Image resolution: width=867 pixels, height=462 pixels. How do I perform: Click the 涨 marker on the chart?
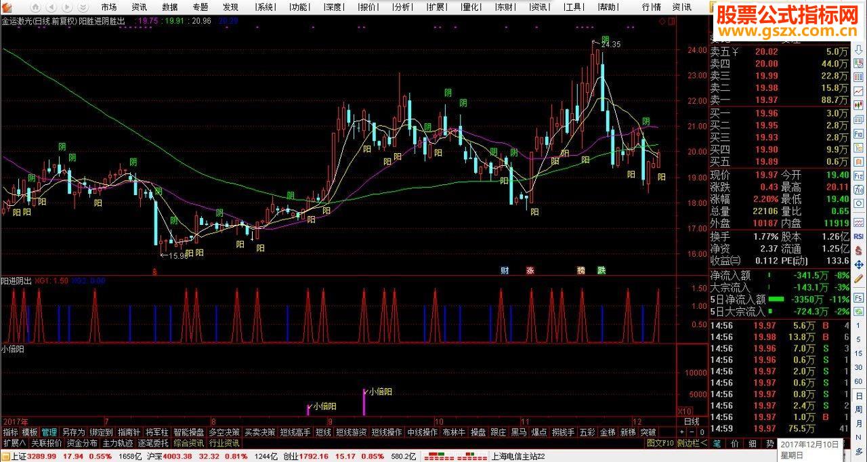(530, 270)
